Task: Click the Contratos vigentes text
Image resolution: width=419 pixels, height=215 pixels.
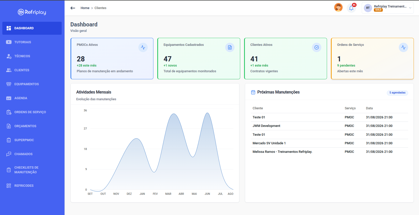Action: tap(264, 71)
